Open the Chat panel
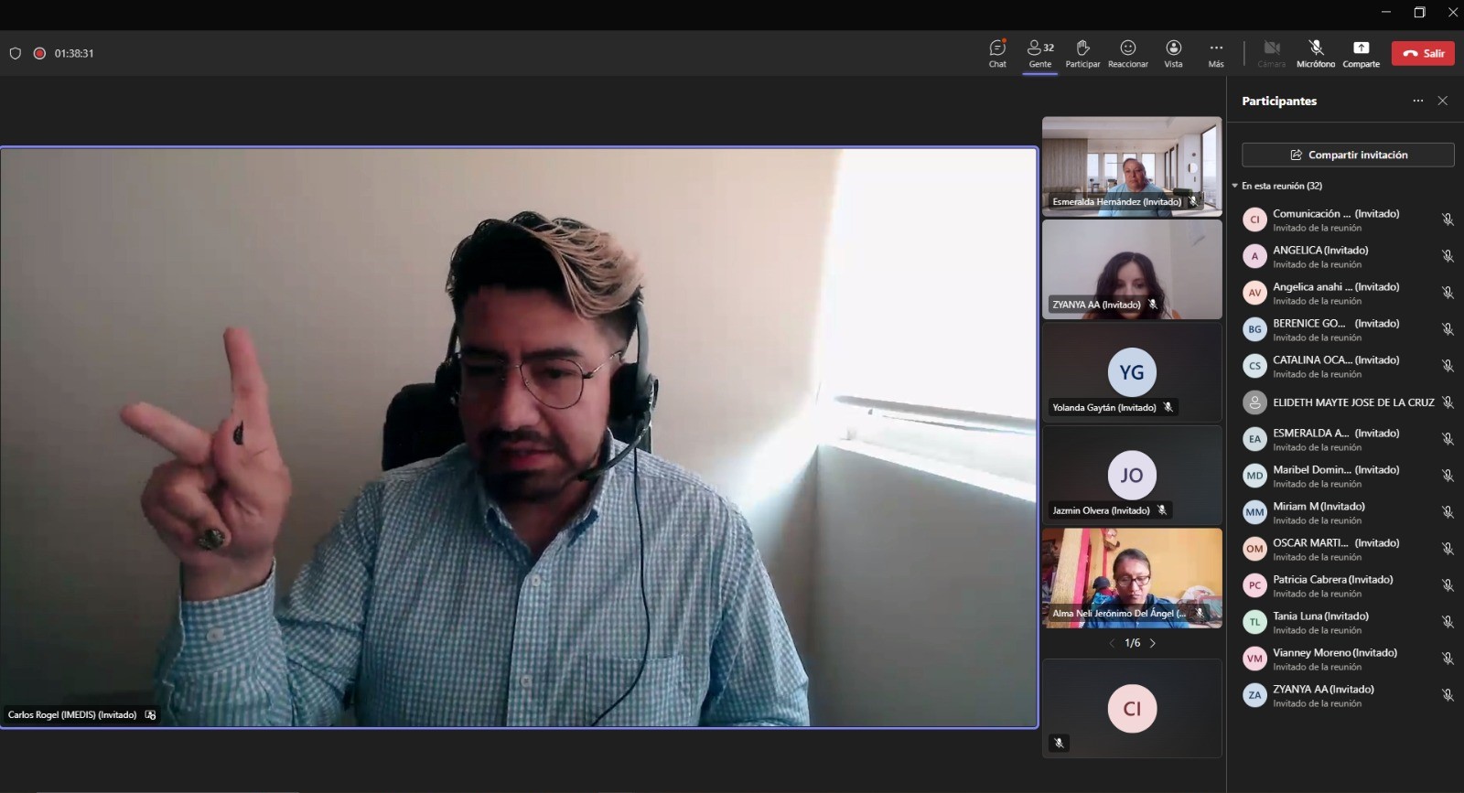The height and width of the screenshot is (793, 1464). [x=997, y=53]
